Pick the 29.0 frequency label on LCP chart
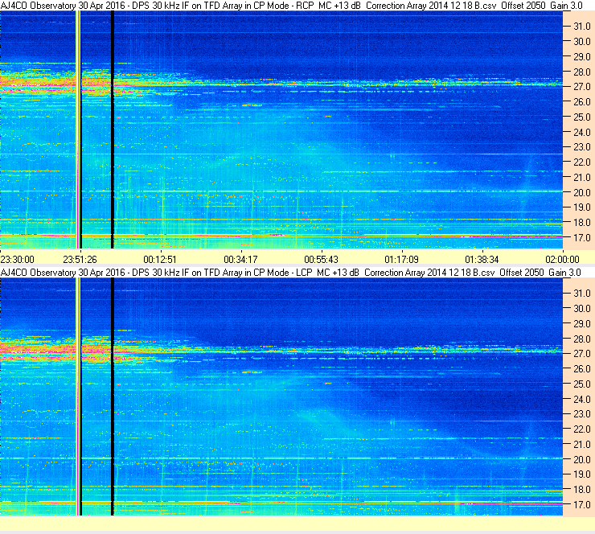 click(582, 323)
